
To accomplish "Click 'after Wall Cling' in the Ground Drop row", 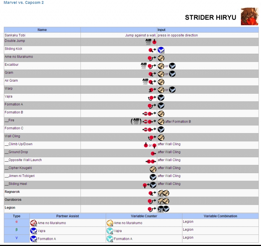I will pos(169,152).
